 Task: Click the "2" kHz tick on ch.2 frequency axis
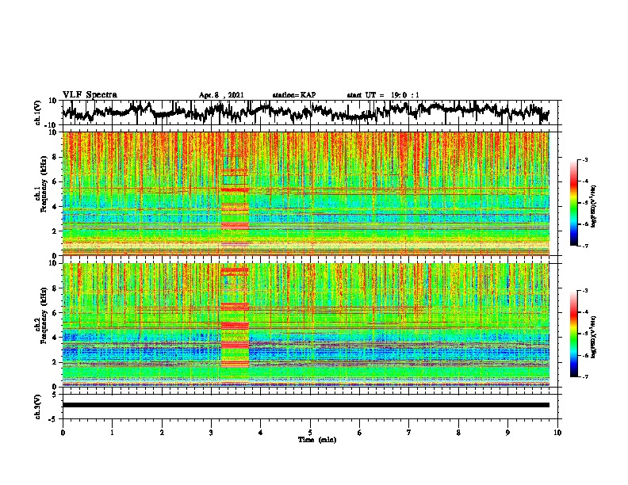[x=55, y=362]
